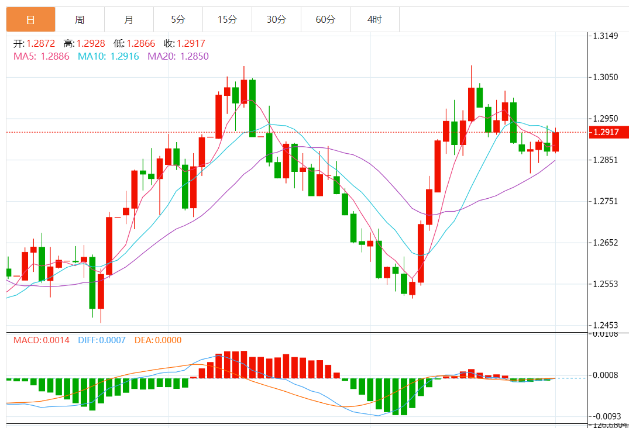Click the 收: 1.2917 close value

point(184,43)
